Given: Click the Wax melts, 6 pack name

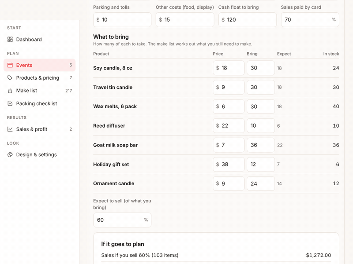Looking at the screenshot, I should (115, 106).
